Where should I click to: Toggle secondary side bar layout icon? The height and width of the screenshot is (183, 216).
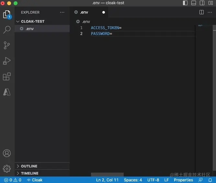[202, 3]
